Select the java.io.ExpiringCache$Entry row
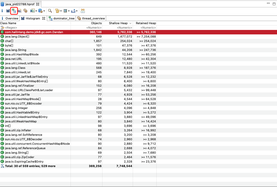This screenshot has width=277, height=187. point(138,162)
